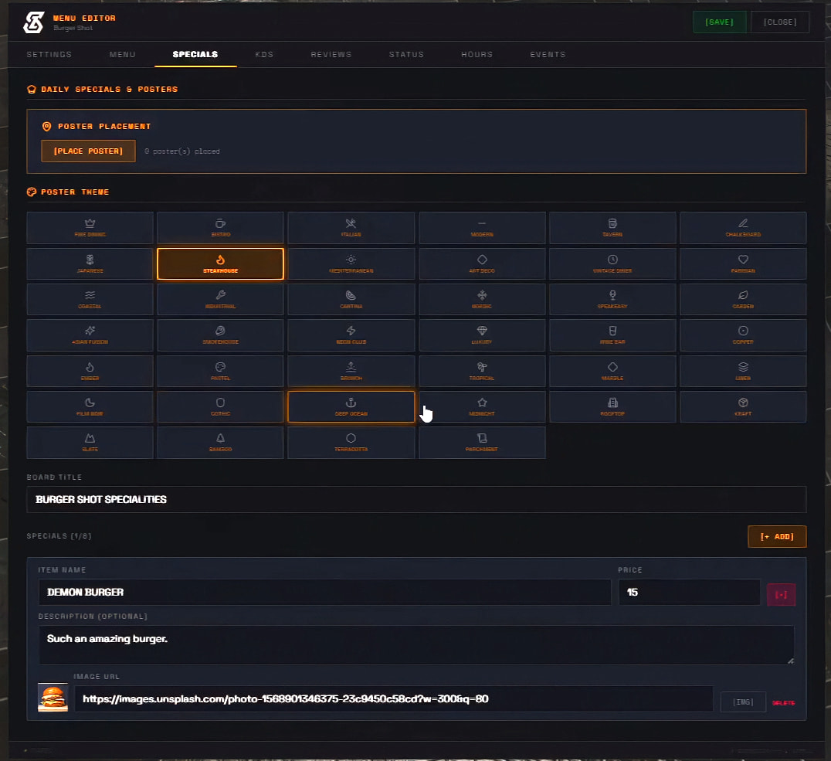Select the Steakhouse flame theme
This screenshot has height=761, width=831.
[x=220, y=263]
